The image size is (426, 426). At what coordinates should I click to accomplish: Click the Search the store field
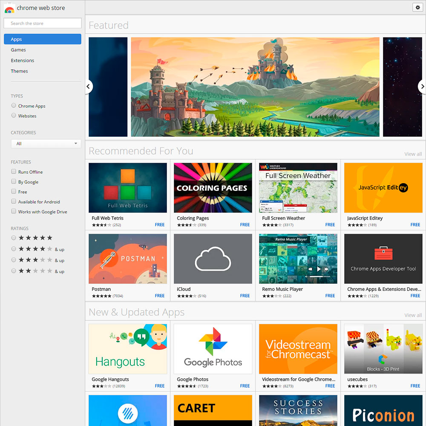[x=42, y=23]
